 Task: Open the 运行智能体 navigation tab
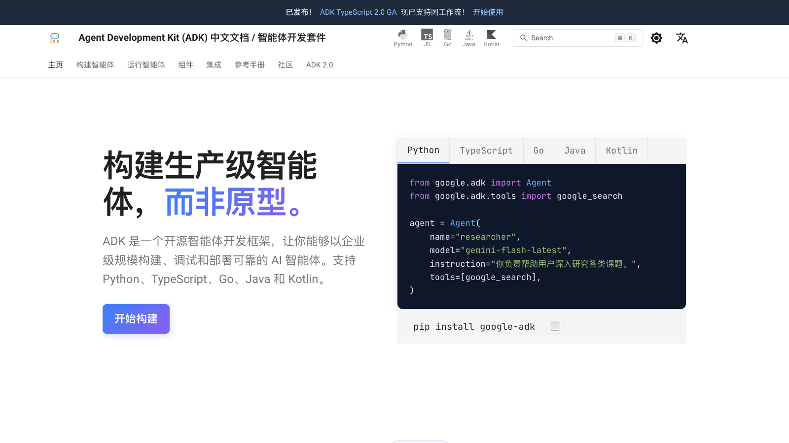coord(146,65)
